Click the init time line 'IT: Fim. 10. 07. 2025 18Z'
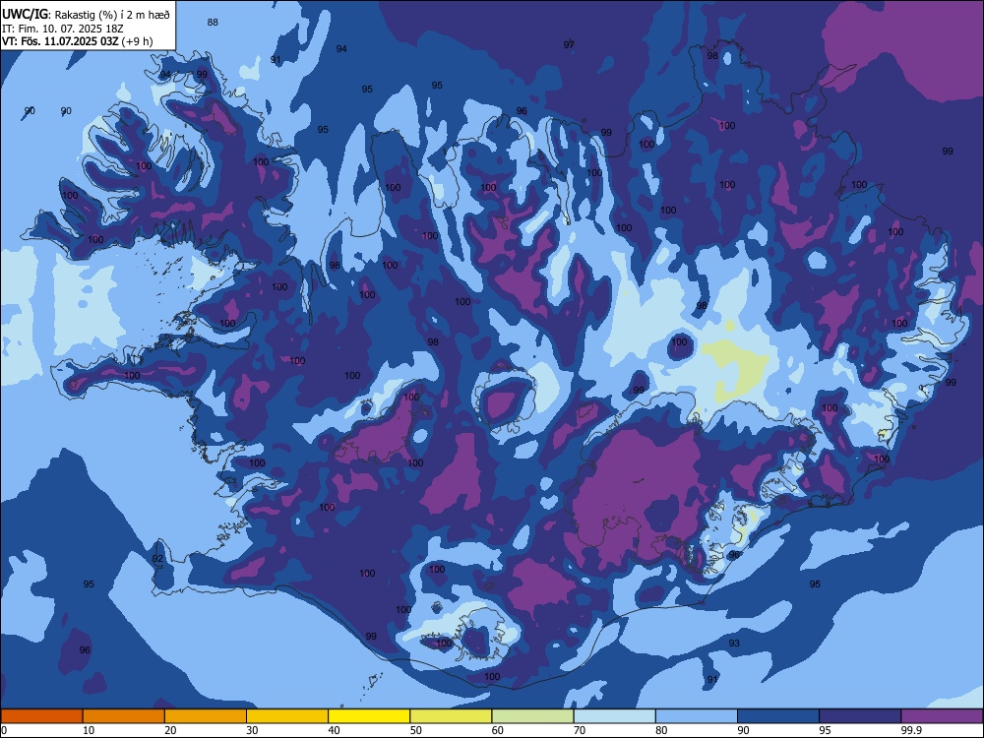Screen dimensions: 984x738 (61, 29)
